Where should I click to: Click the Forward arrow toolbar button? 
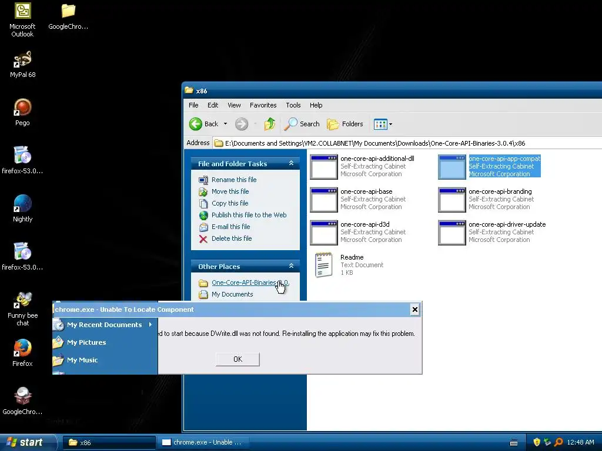coord(242,124)
